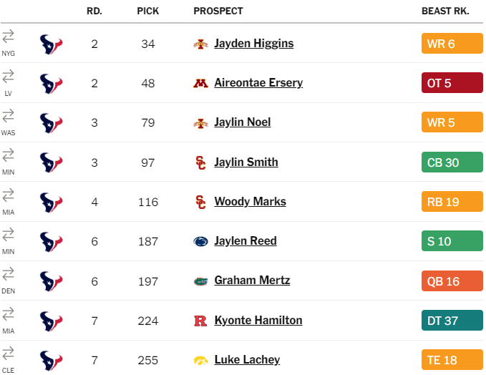The image size is (486, 375).
Task: Click the trade arrows icon labeled DEN
Action: point(8,273)
